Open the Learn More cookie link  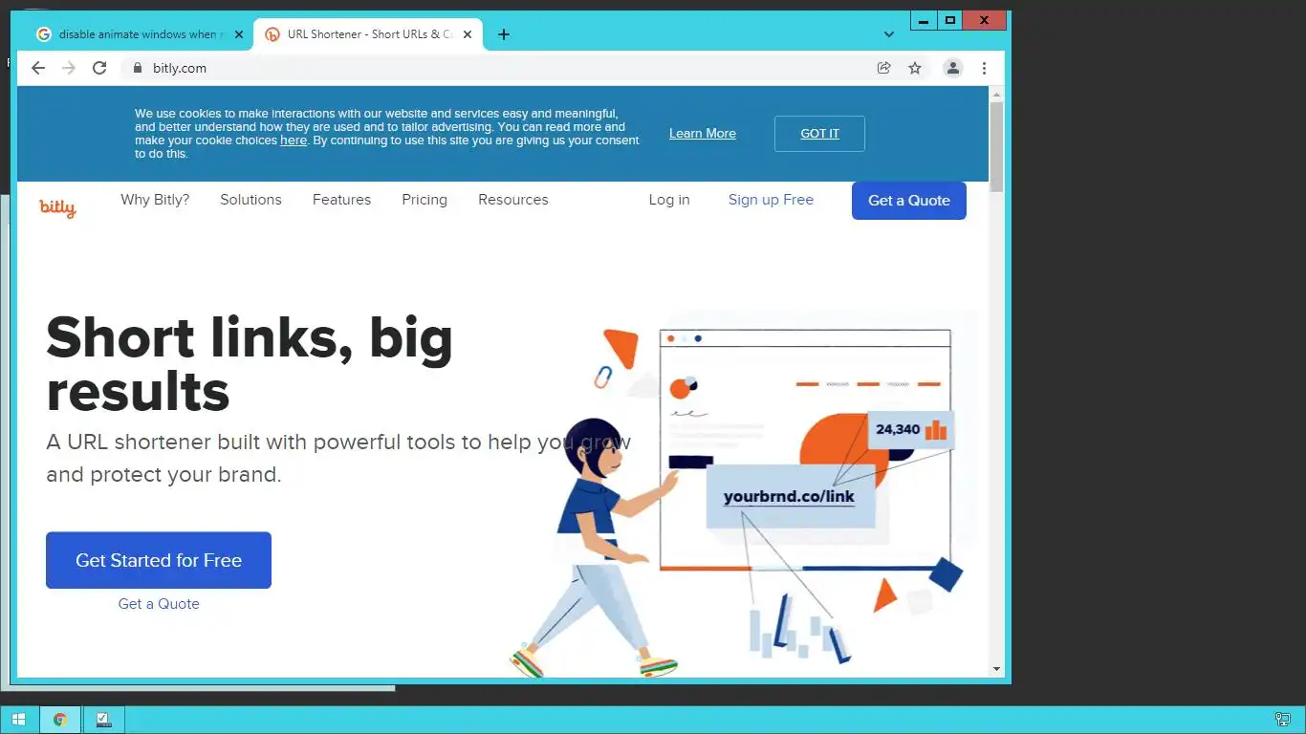703,134
